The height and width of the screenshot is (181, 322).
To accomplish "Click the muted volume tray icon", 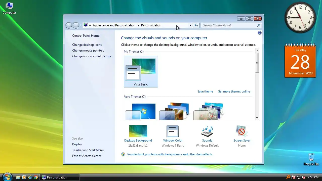I will (303, 177).
